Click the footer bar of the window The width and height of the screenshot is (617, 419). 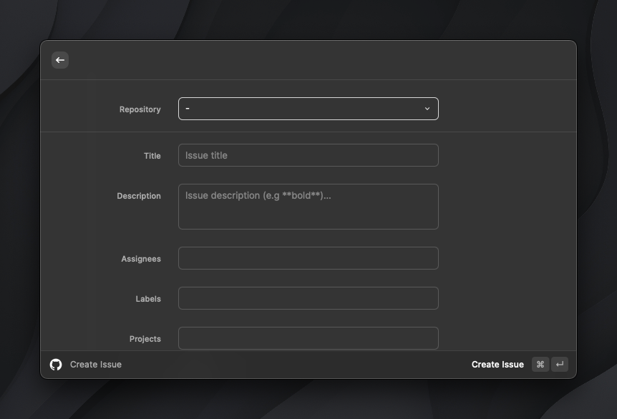(308, 364)
